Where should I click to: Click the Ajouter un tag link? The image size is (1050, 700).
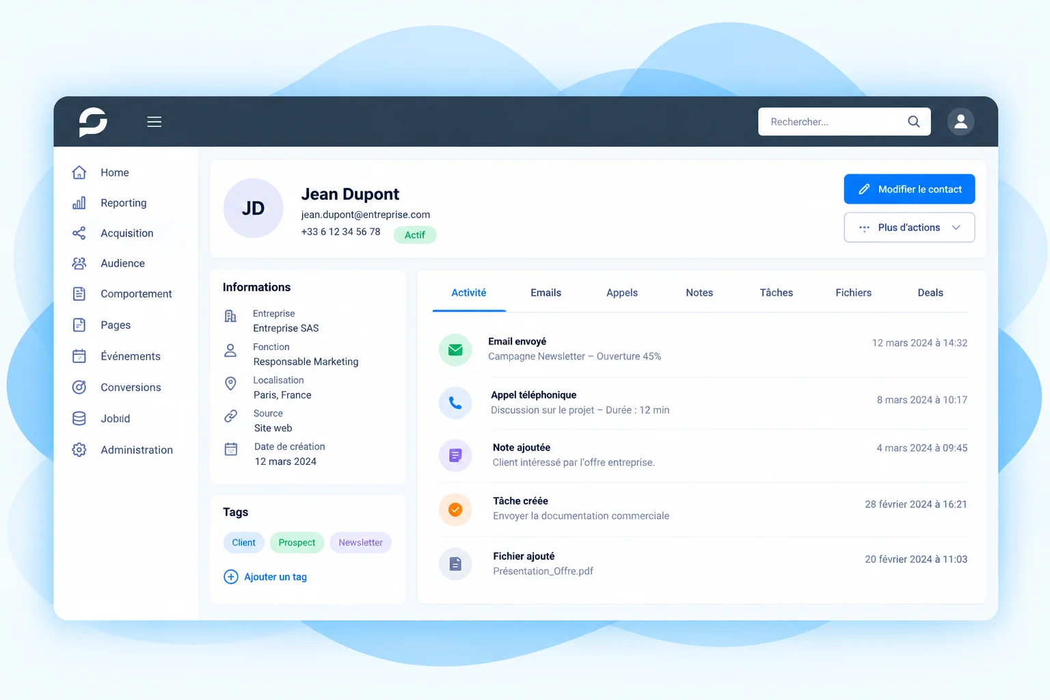tap(265, 577)
